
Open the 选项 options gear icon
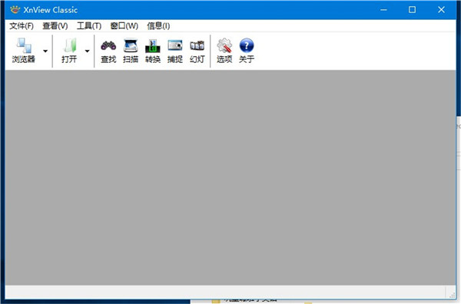[224, 51]
